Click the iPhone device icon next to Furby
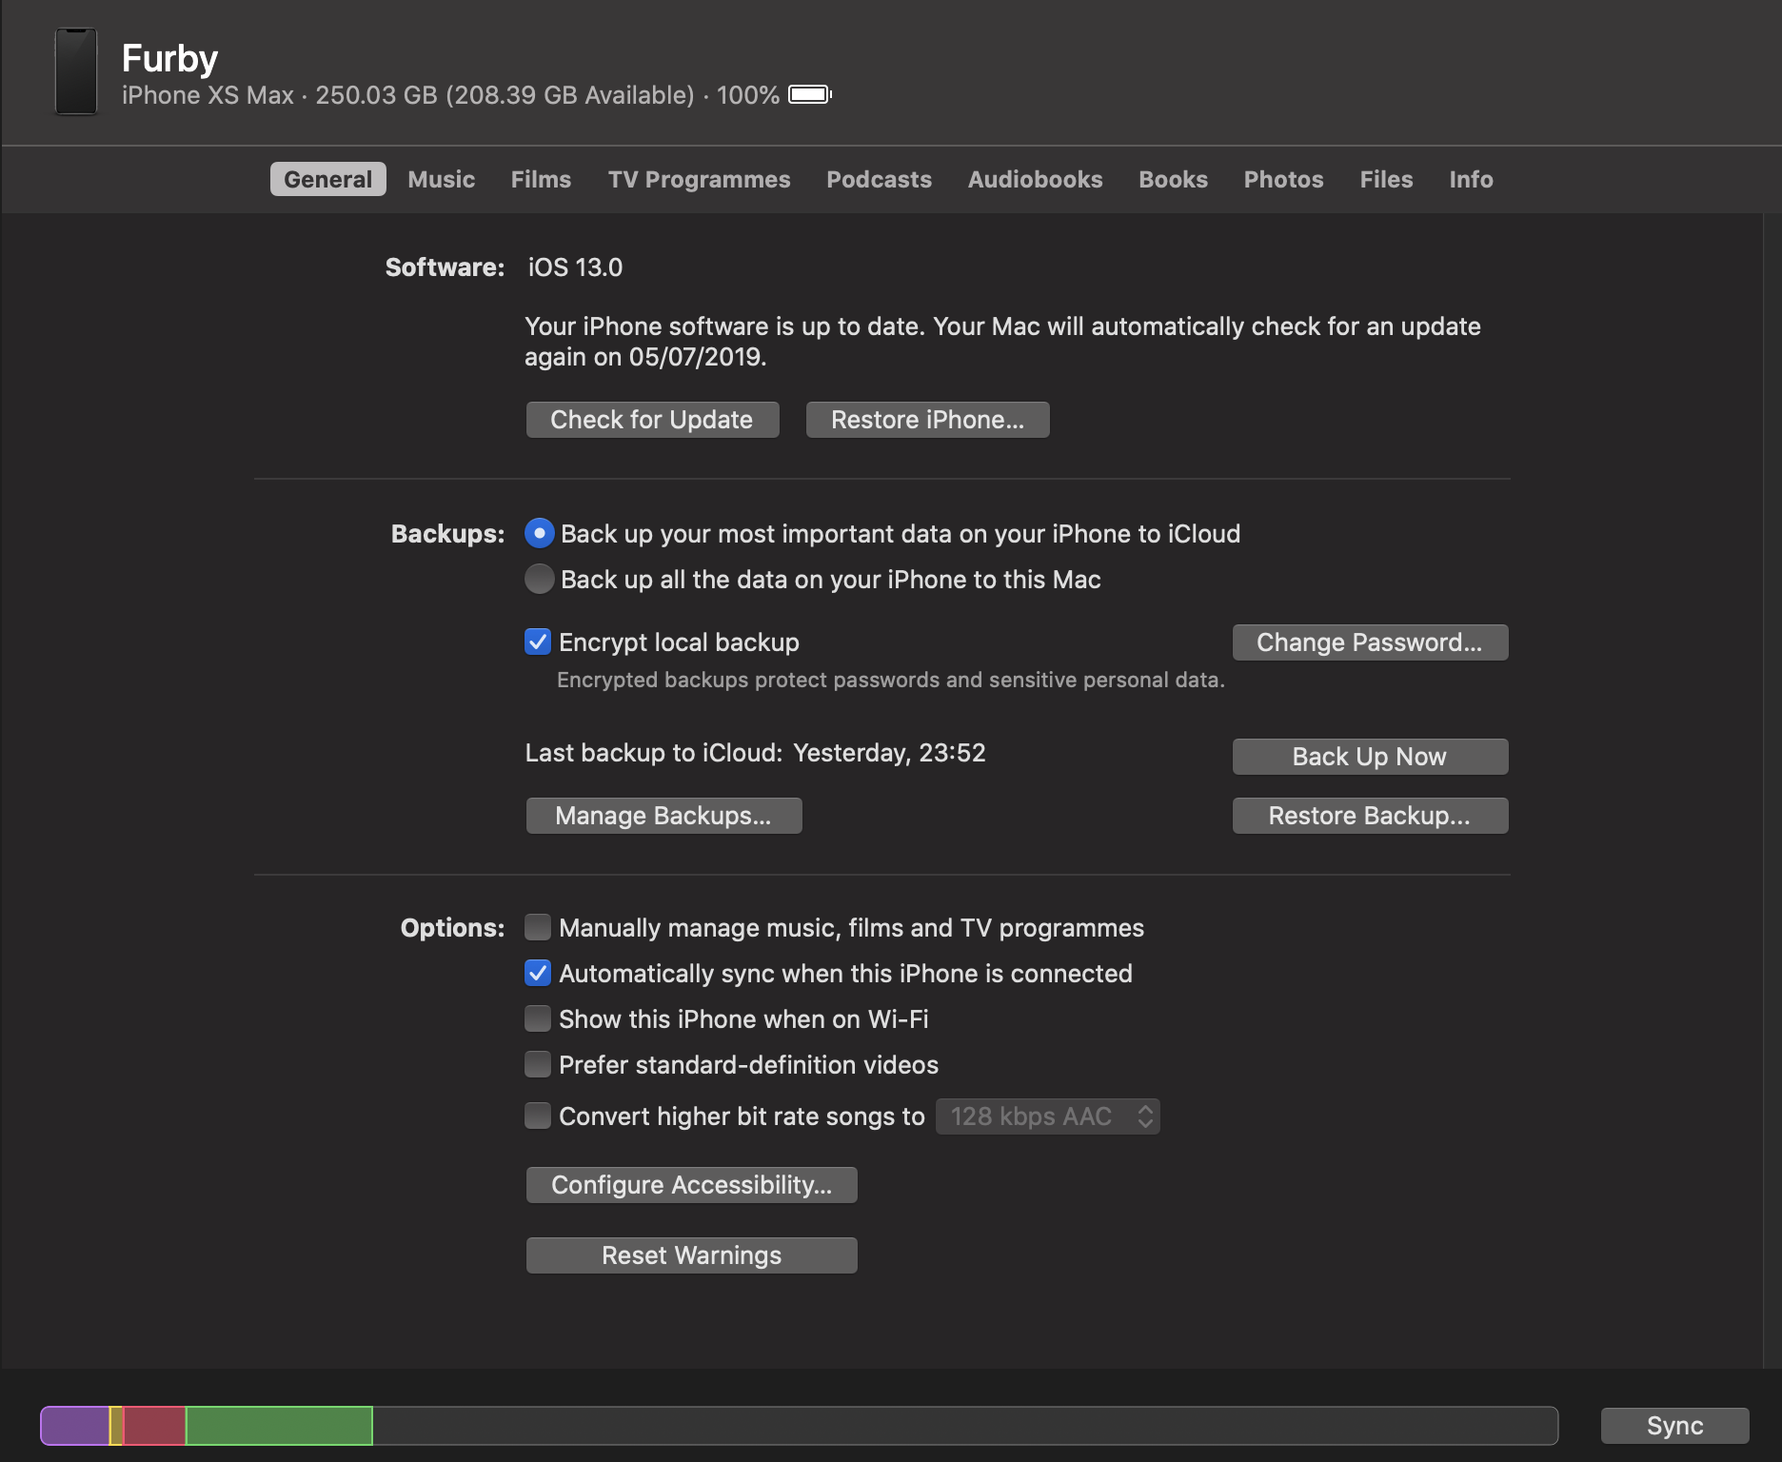 tap(76, 71)
